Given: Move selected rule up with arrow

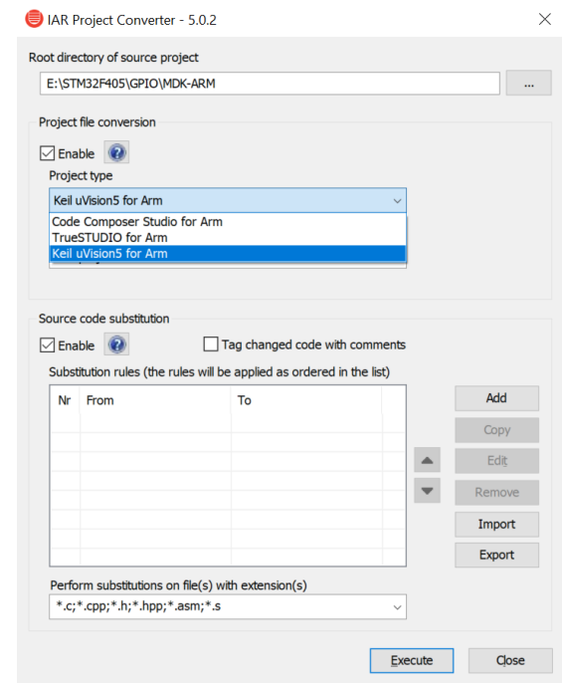Looking at the screenshot, I should (x=428, y=460).
